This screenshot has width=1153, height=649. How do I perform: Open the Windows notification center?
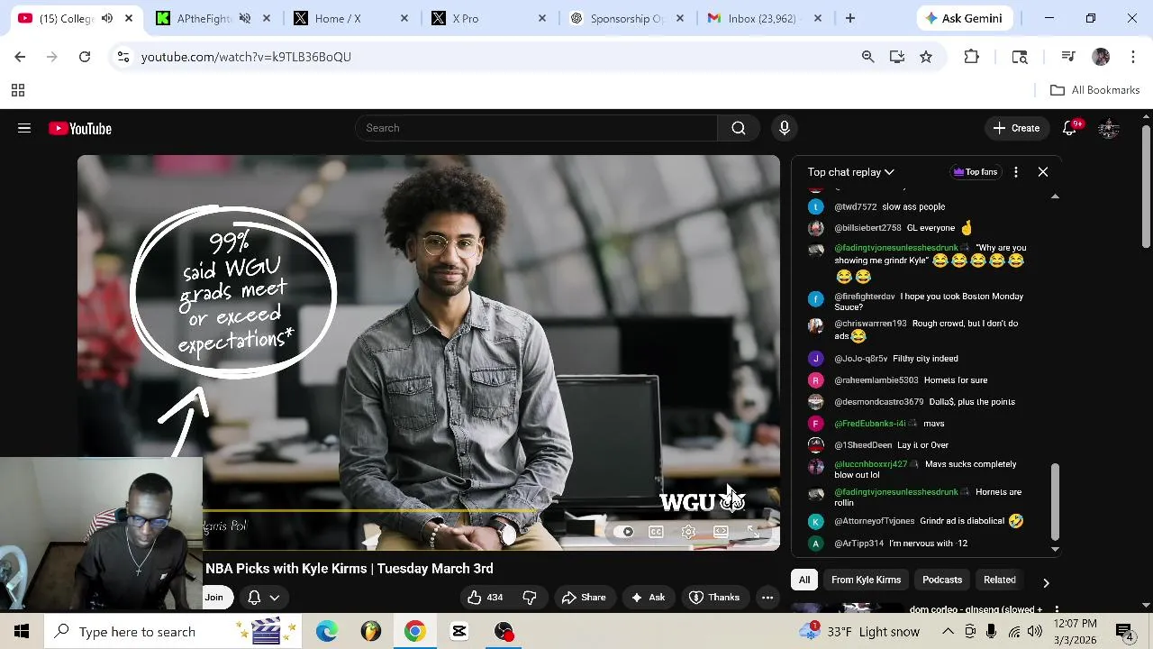click(x=1125, y=631)
